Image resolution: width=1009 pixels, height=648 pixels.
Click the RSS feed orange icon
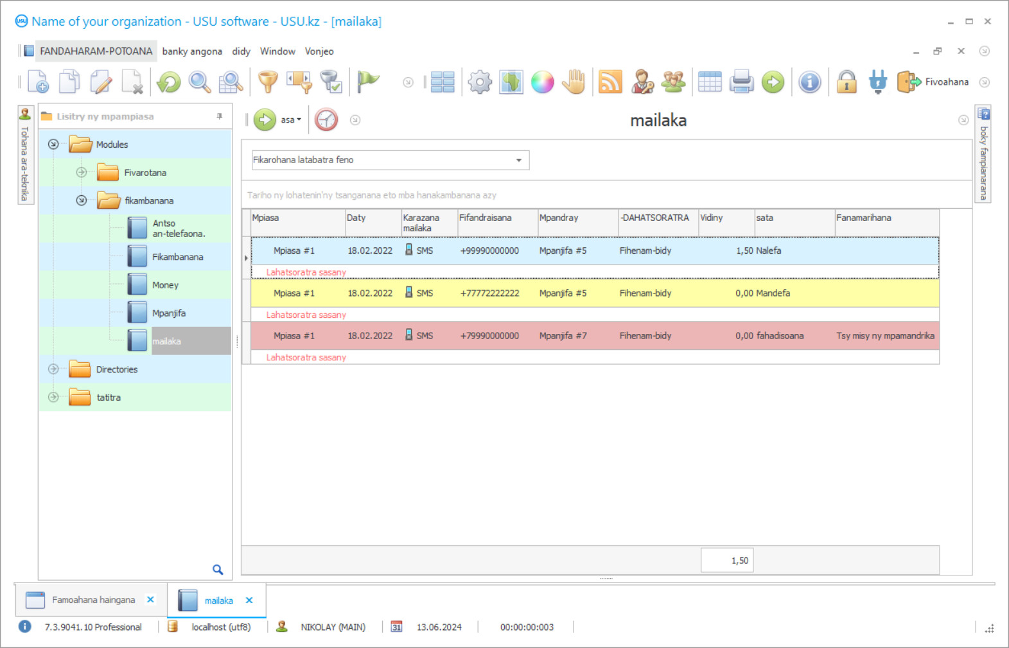[x=610, y=82]
